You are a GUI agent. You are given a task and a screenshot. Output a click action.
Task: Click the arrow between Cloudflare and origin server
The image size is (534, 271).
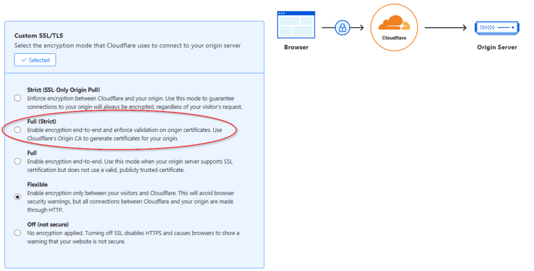[445, 28]
